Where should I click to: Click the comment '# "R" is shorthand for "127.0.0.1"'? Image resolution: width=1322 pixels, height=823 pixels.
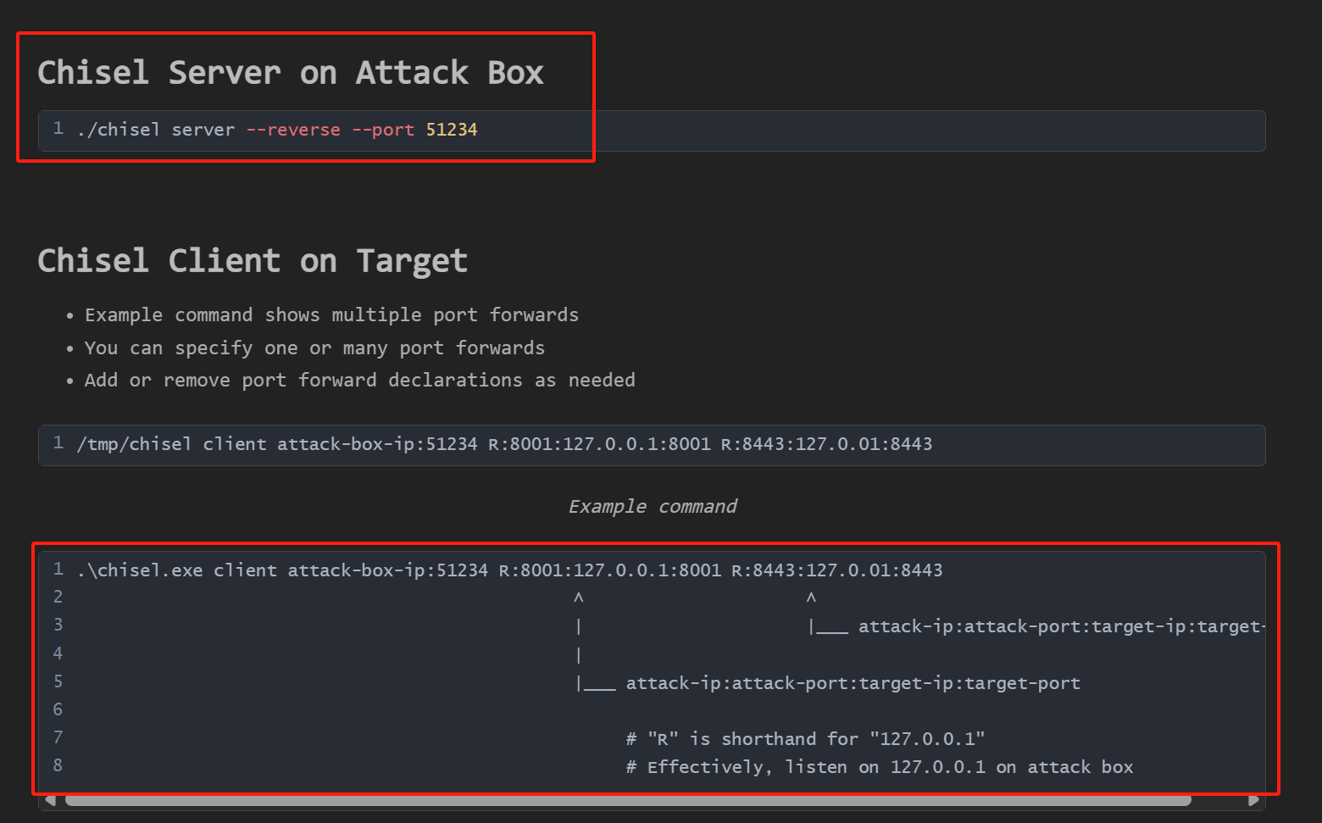(805, 739)
